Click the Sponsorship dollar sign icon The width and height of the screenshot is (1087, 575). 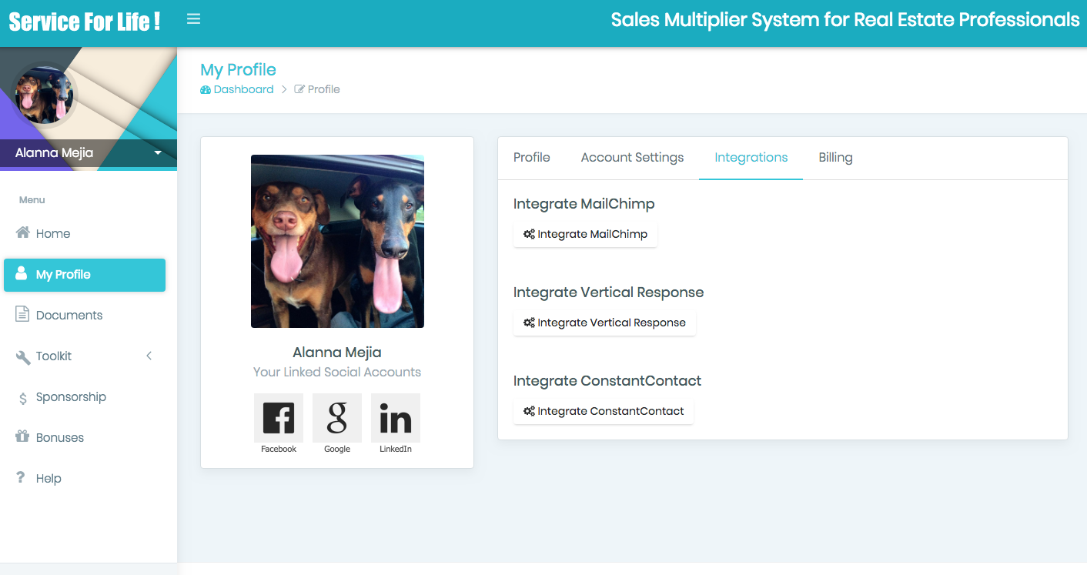point(22,398)
